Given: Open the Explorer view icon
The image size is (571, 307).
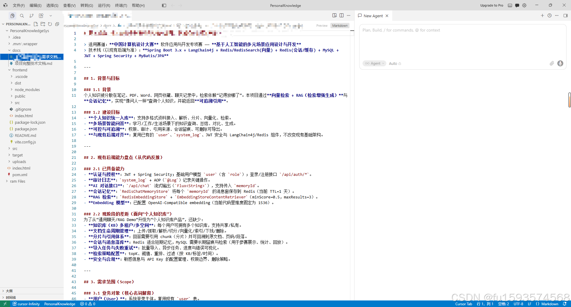Looking at the screenshot, I should tap(12, 16).
